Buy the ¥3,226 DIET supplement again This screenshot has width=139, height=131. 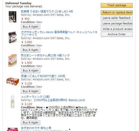click(31, 91)
